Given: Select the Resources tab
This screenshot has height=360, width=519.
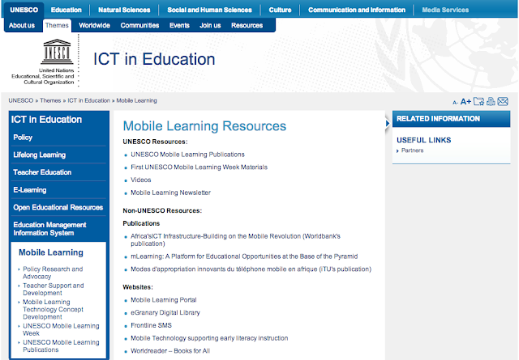Looking at the screenshot, I should pos(247,25).
